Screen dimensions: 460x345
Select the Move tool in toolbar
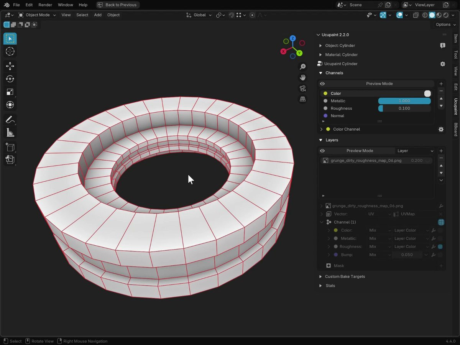coord(10,66)
